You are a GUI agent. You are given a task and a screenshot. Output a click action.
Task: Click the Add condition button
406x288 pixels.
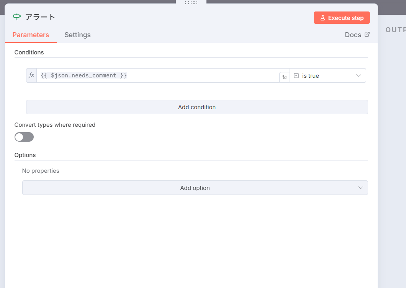(x=197, y=107)
